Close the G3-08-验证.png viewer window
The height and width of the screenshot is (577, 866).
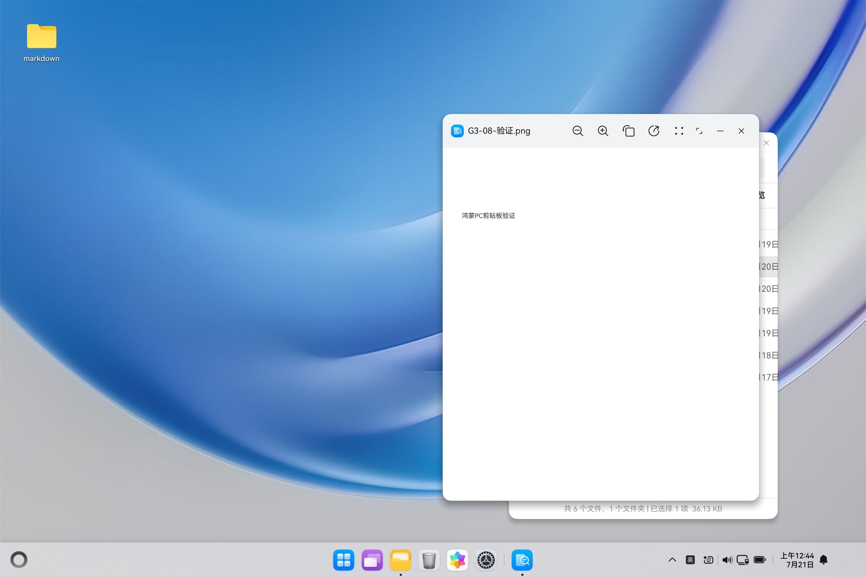741,131
